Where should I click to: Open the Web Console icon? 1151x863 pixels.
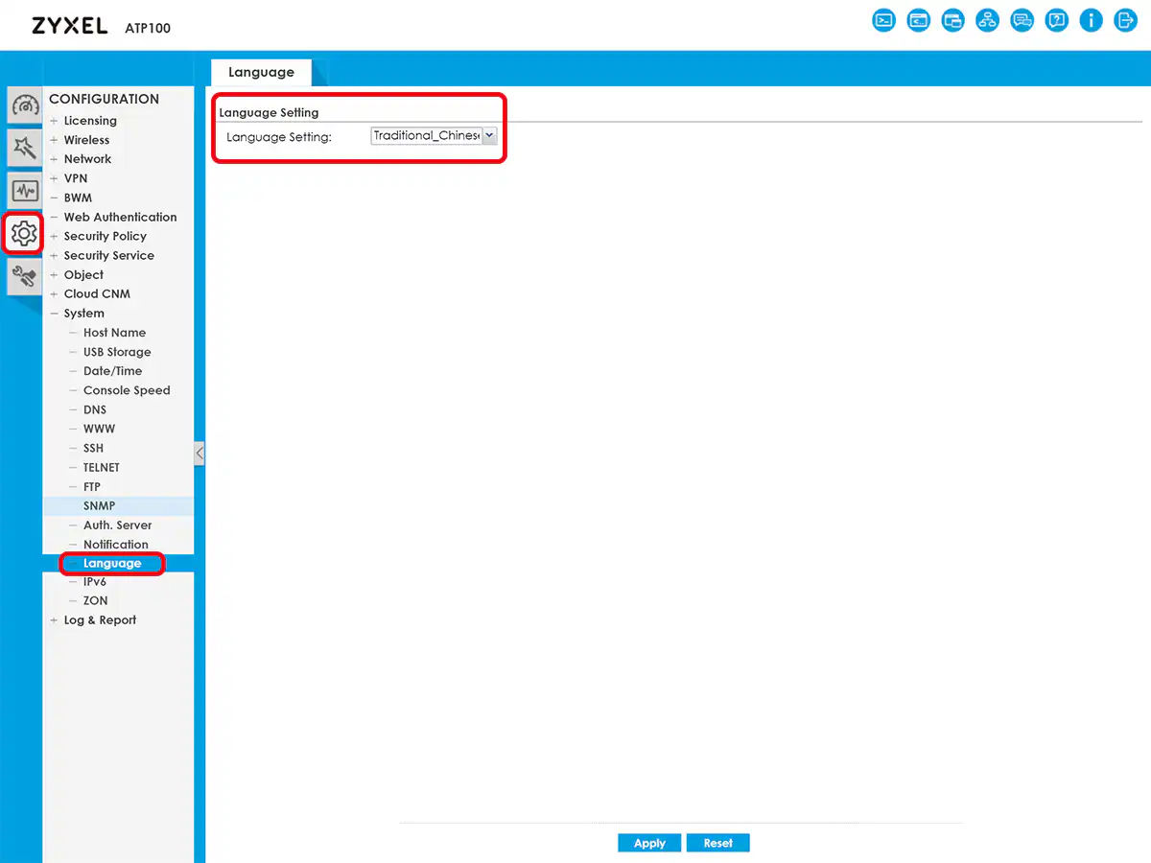click(883, 20)
